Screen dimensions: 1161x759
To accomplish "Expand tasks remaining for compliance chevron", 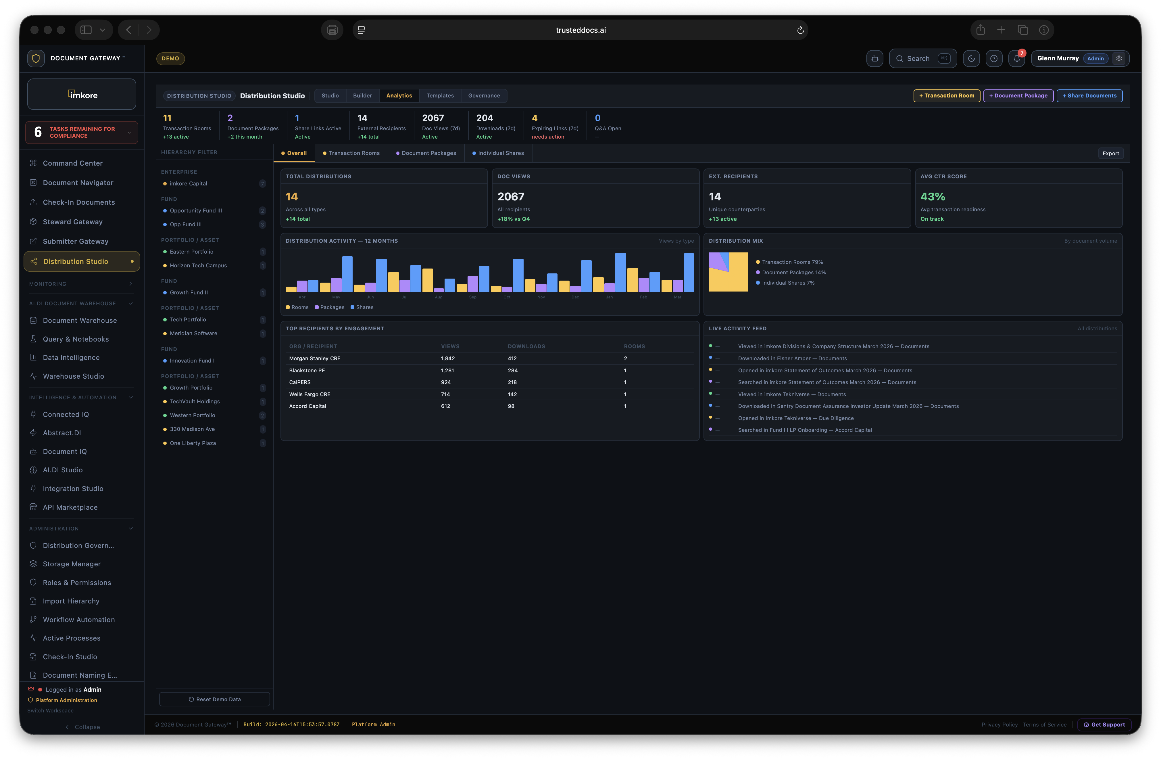I will tap(129, 132).
